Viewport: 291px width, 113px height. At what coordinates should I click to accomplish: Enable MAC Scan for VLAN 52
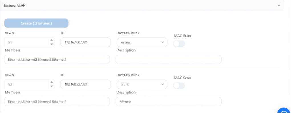pos(179,86)
